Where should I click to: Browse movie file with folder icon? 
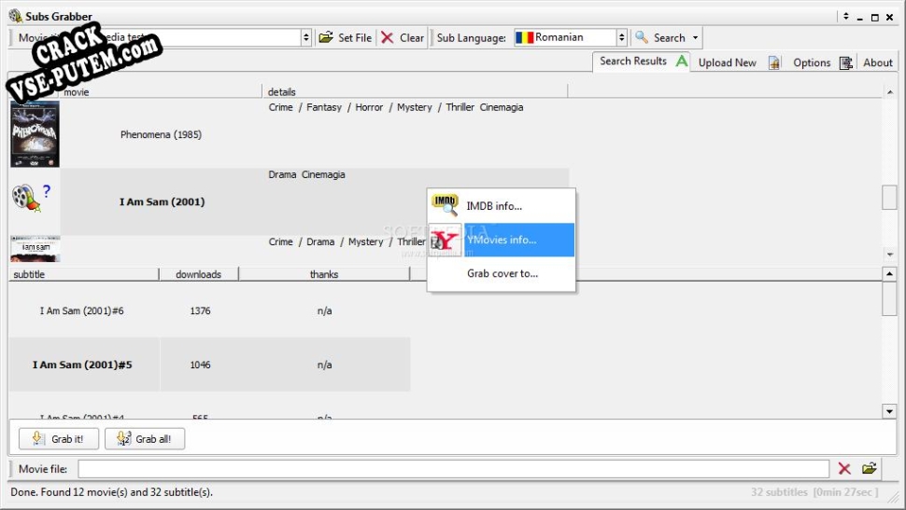tap(870, 468)
